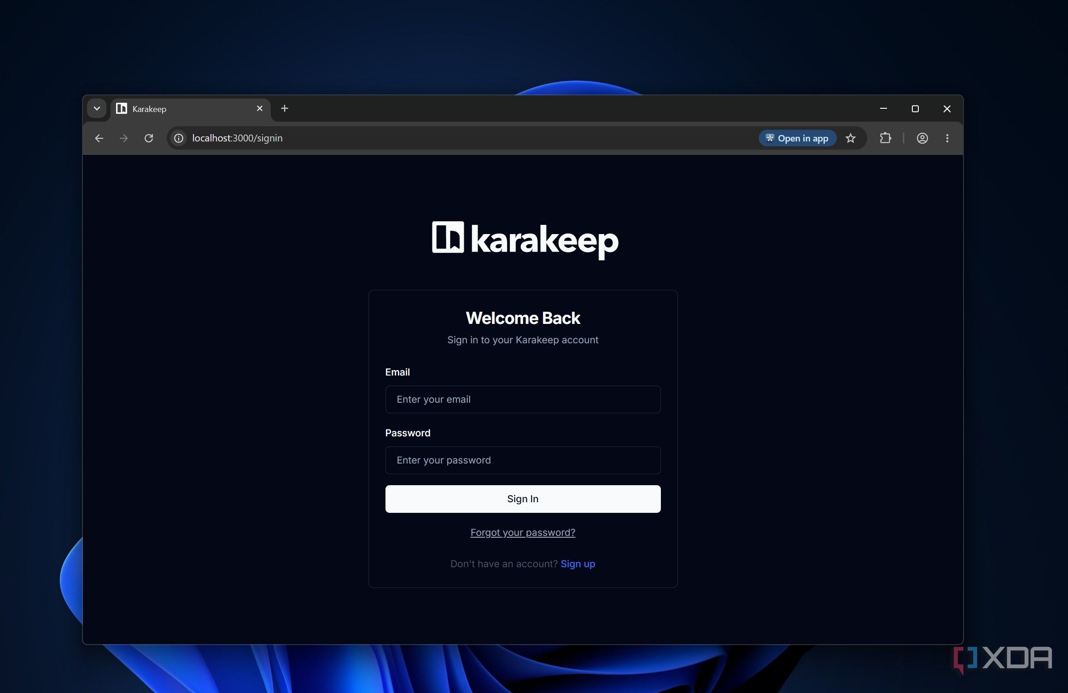
Task: Open the Chrome profile icon
Action: tap(922, 138)
